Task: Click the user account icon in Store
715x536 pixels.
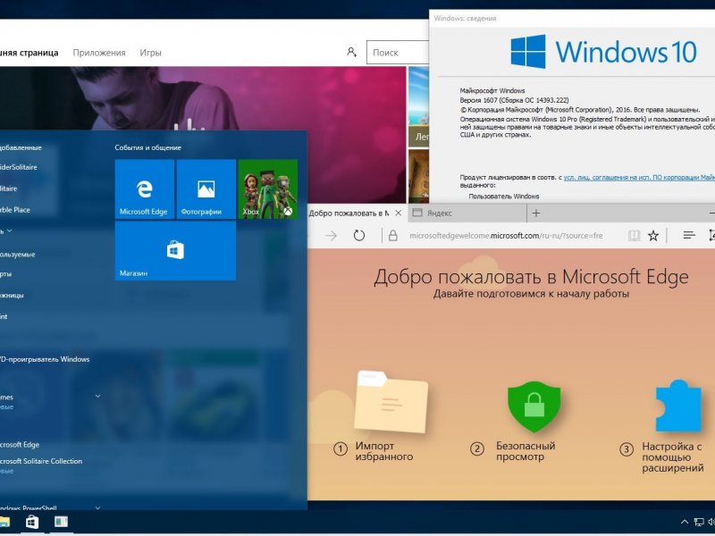Action: point(351,52)
